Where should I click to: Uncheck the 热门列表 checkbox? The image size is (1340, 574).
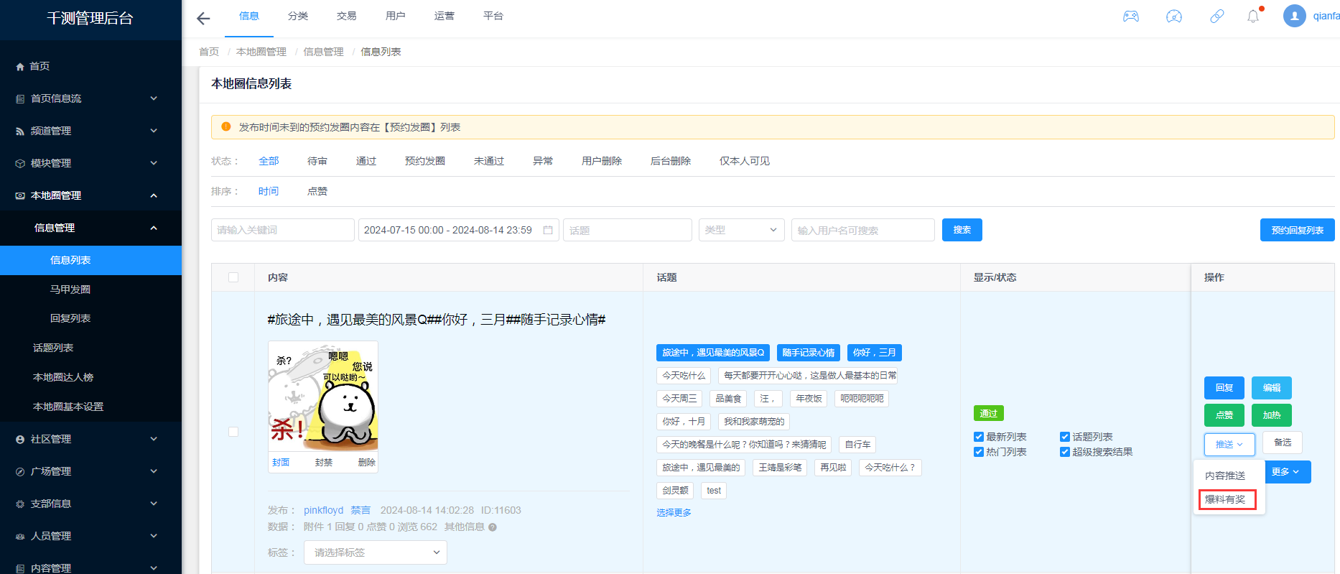[979, 452]
